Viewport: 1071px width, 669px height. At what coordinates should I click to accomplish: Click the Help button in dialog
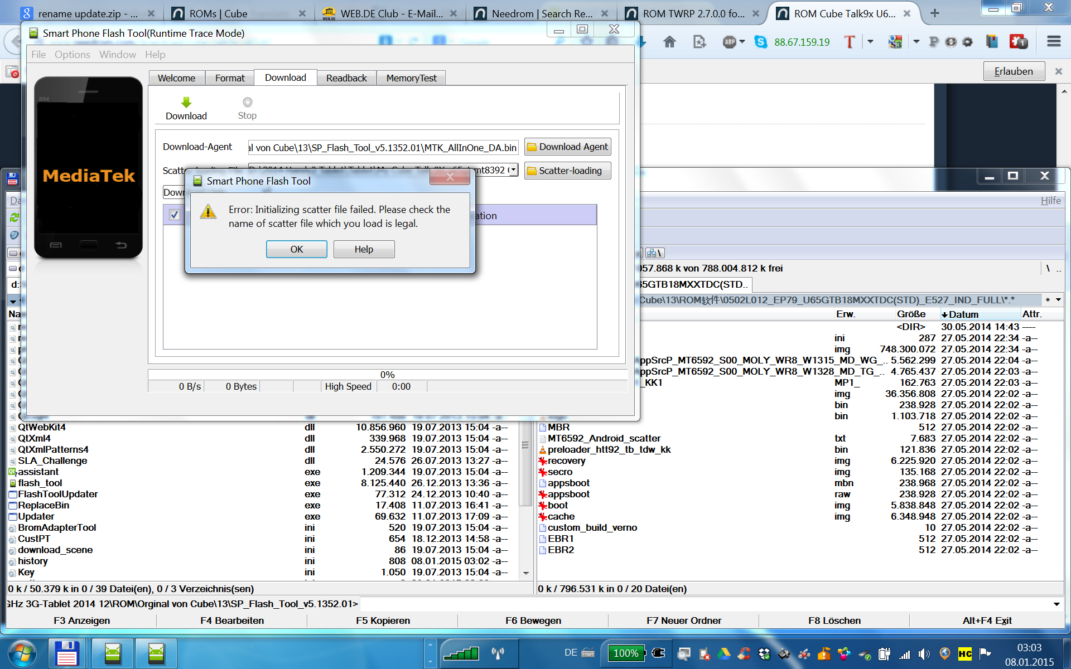coord(364,249)
